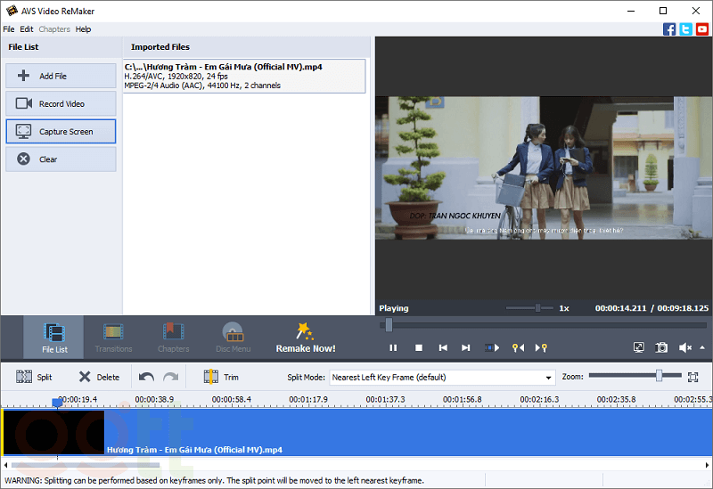This screenshot has height=489, width=713.
Task: Open the Split Mode dropdown
Action: (x=442, y=378)
